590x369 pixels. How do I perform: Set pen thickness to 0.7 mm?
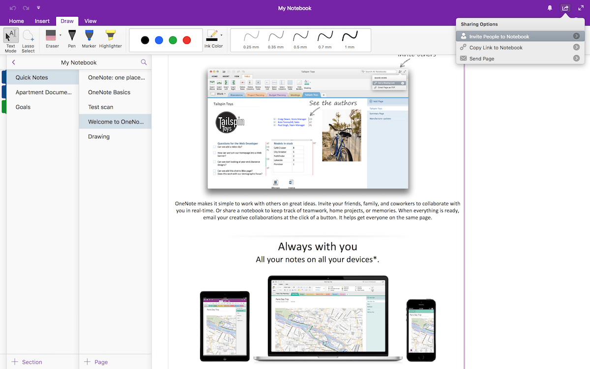(325, 40)
